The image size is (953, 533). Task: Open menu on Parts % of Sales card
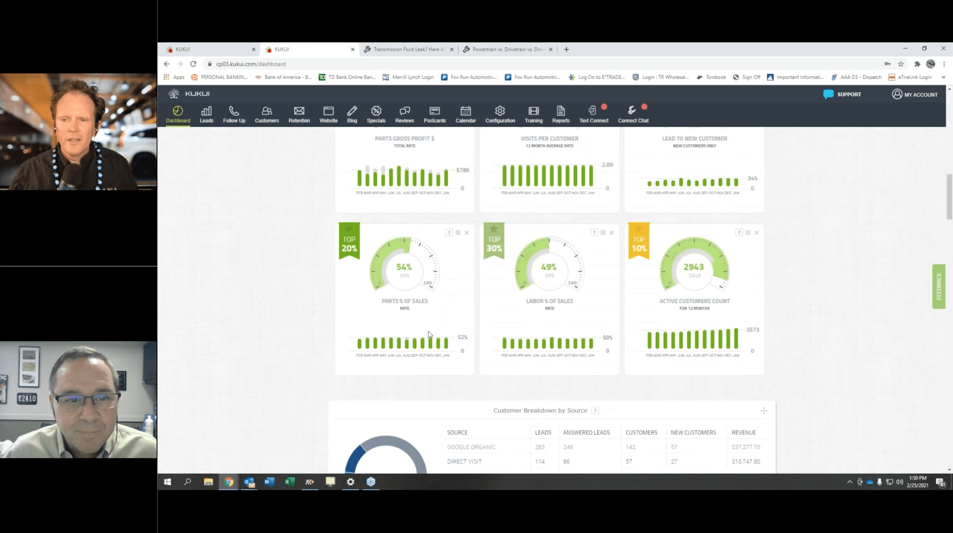(x=458, y=232)
